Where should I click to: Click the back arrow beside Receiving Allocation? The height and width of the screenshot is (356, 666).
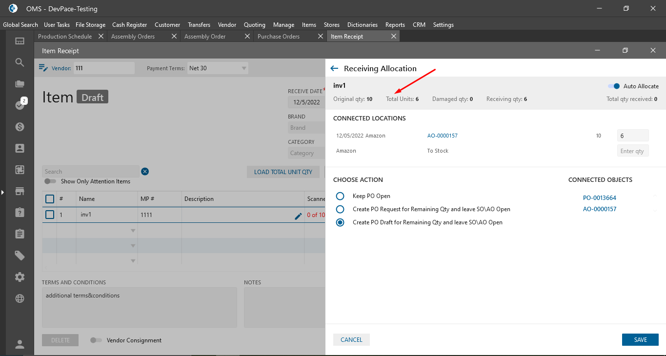tap(334, 69)
